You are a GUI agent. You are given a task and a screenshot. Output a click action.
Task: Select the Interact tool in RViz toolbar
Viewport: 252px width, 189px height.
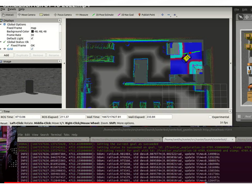click(8, 15)
